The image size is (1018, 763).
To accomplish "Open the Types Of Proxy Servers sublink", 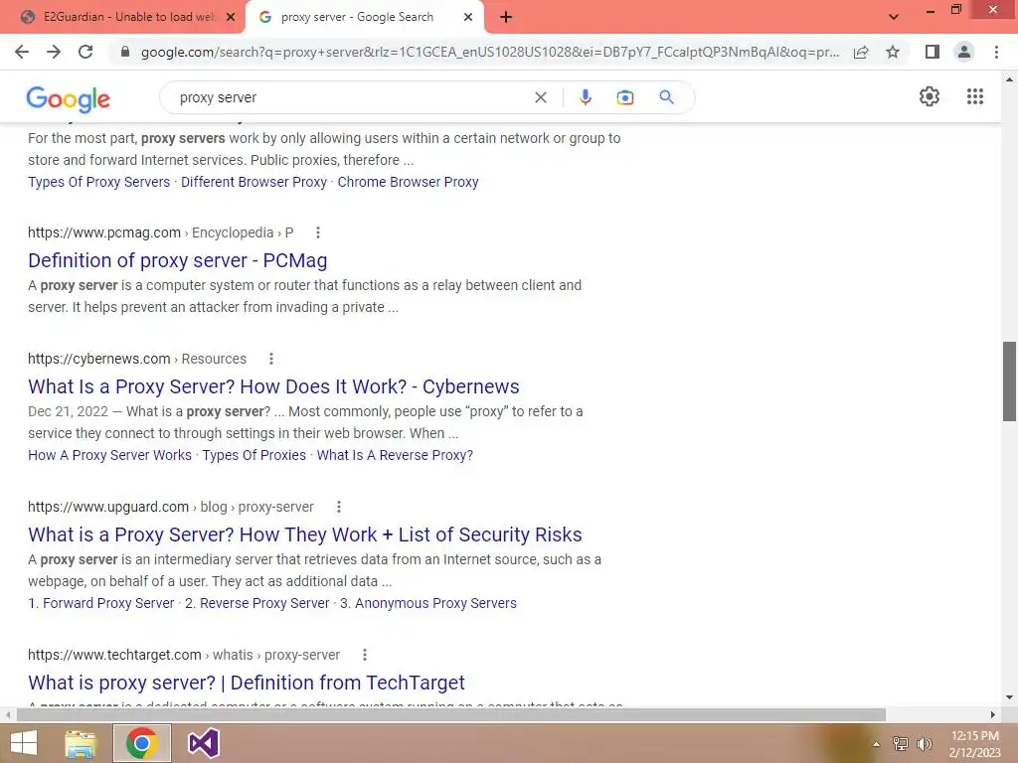I will tap(98, 182).
